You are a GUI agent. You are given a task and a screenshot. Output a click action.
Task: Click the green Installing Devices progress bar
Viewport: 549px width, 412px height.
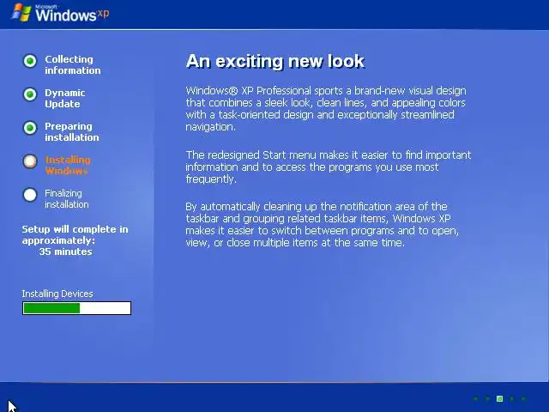coord(76,308)
